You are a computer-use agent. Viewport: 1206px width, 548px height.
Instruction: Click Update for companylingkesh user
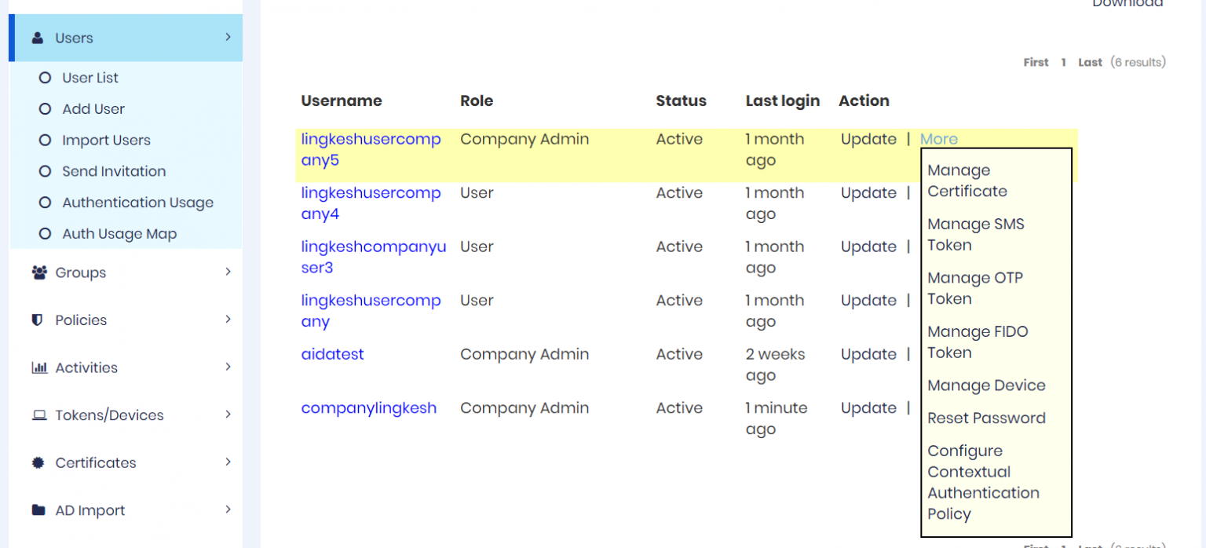[x=868, y=408]
